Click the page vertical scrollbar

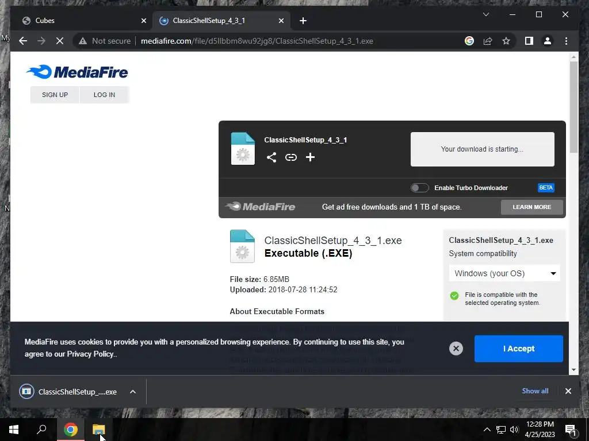click(573, 107)
